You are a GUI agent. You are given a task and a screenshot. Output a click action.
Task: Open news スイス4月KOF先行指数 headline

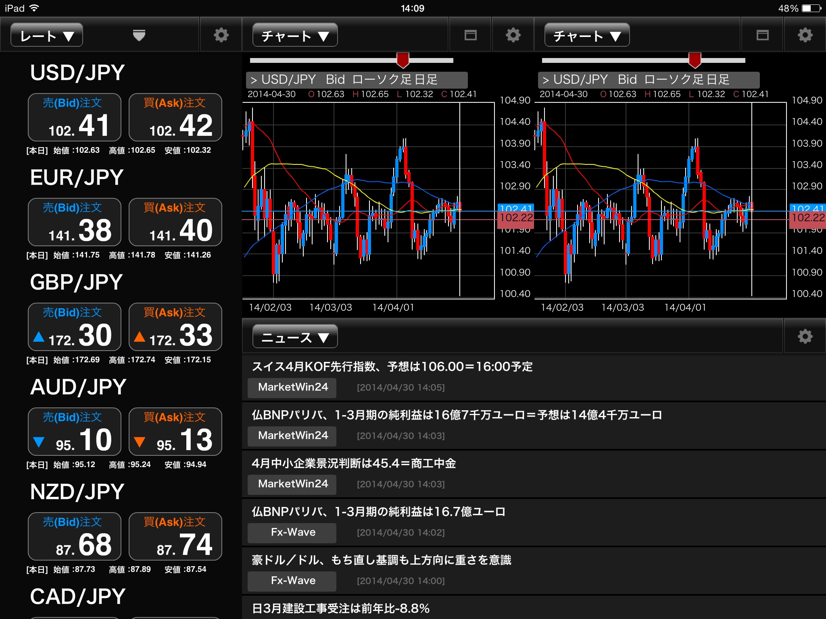click(392, 367)
